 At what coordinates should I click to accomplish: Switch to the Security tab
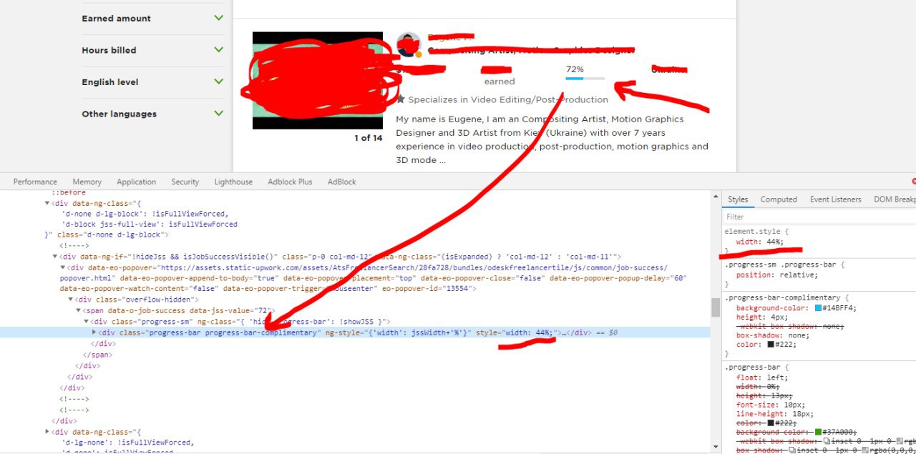[x=185, y=182]
